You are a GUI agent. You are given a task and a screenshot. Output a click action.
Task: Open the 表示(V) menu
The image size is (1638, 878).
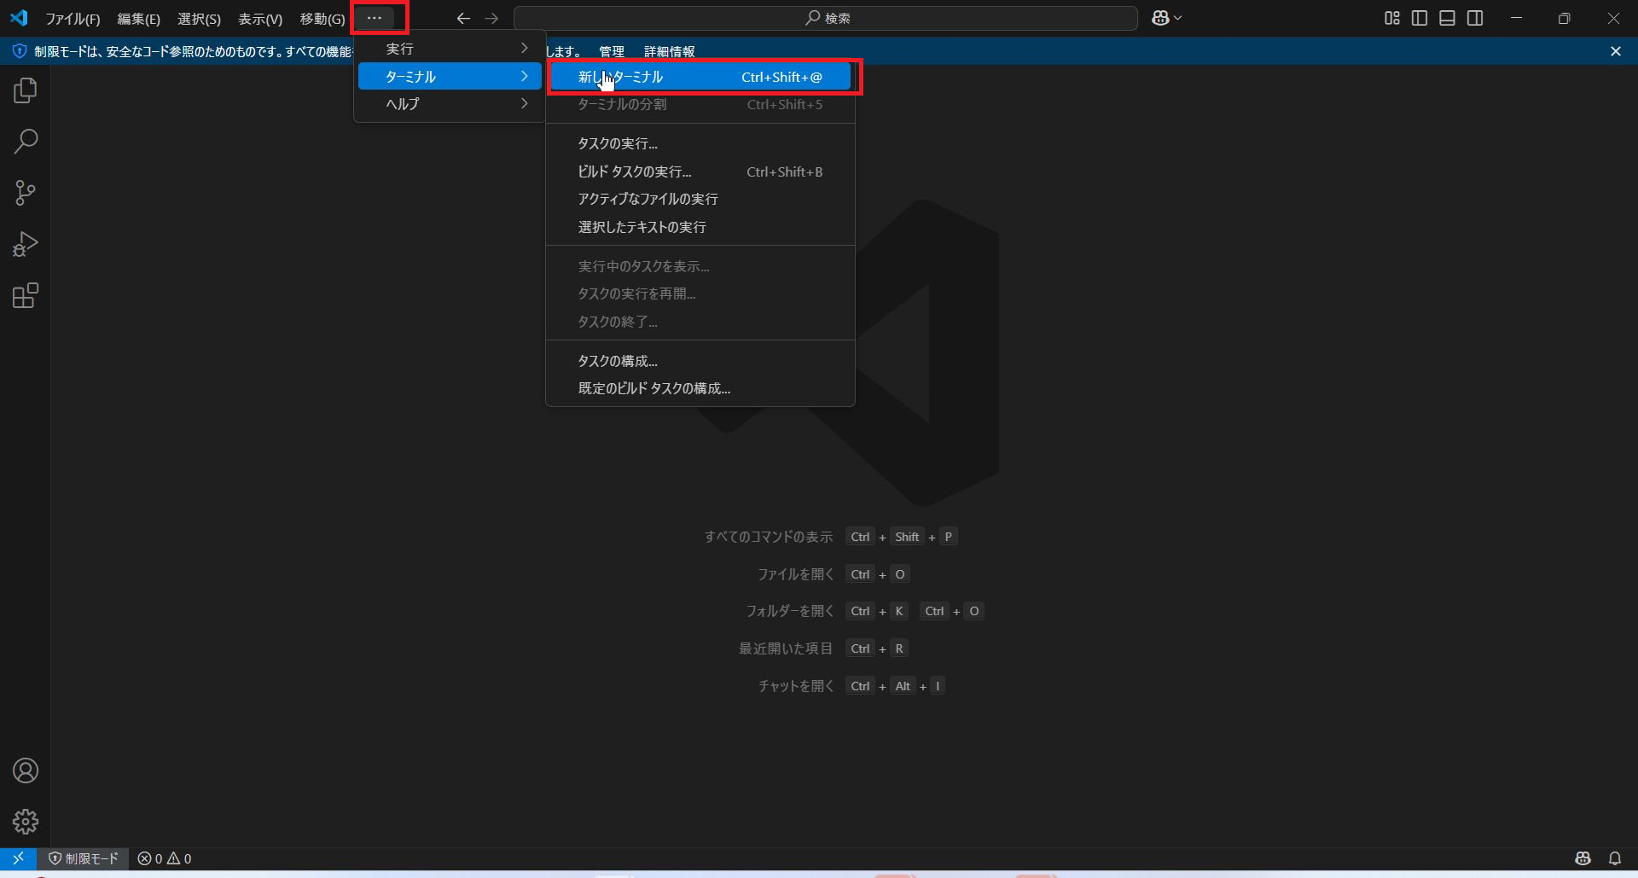coord(258,18)
